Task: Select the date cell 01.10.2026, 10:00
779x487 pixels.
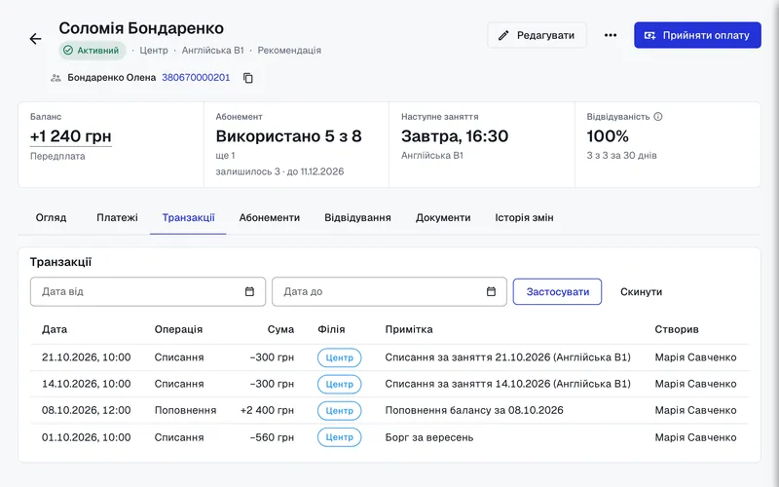Action: tap(86, 437)
